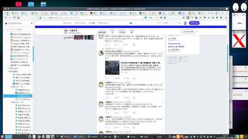This screenshot has height=139, width=248.
Task: Open the Firefox hamburger menu
Action: click(226, 18)
